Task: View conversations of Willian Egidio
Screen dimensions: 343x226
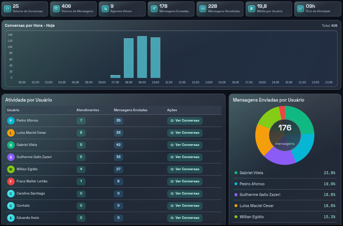Action: (185, 169)
